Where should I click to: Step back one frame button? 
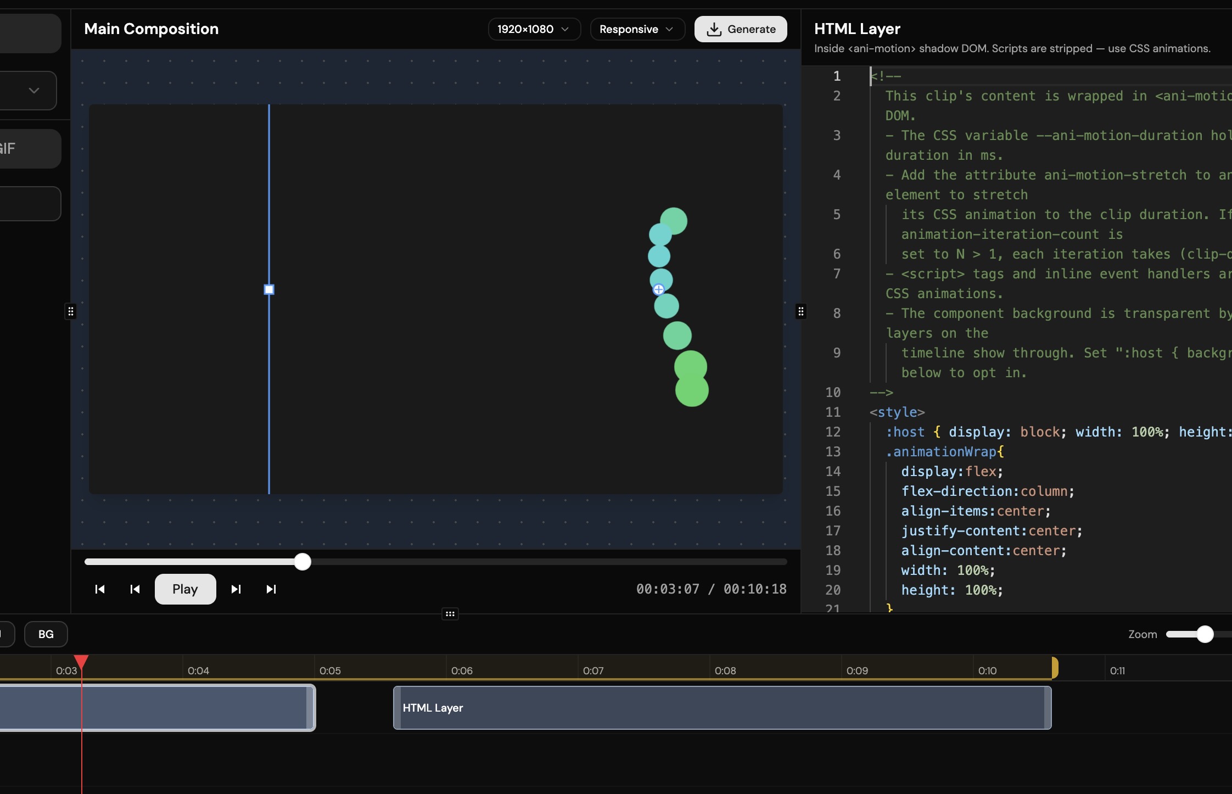pos(135,589)
